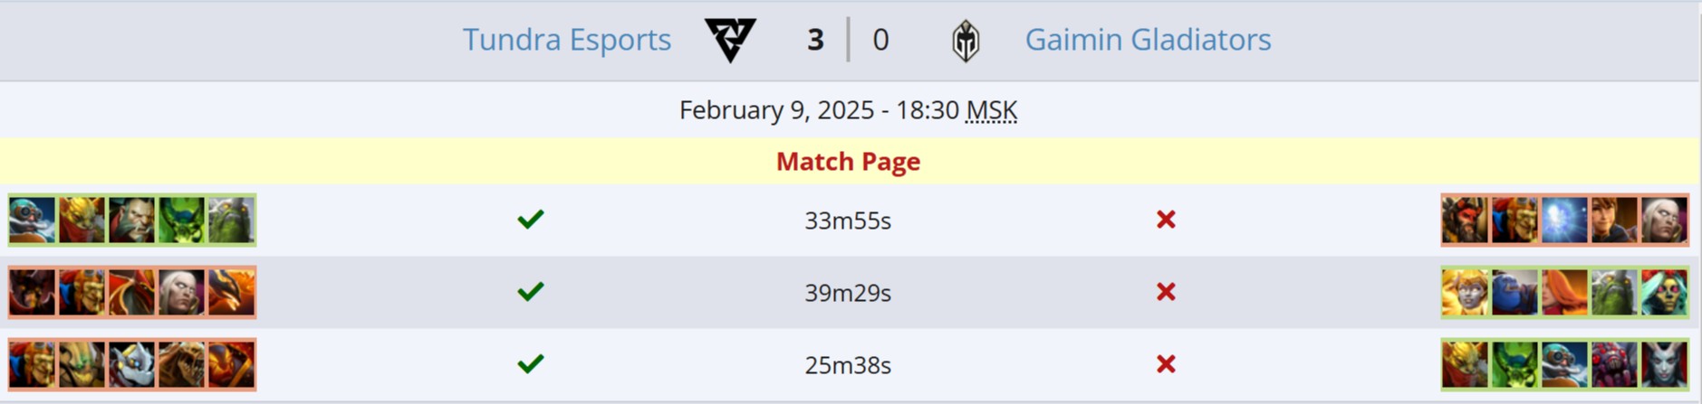This screenshot has width=1702, height=404.
Task: Open the Gaimin Gladiators team link
Action: (1148, 40)
